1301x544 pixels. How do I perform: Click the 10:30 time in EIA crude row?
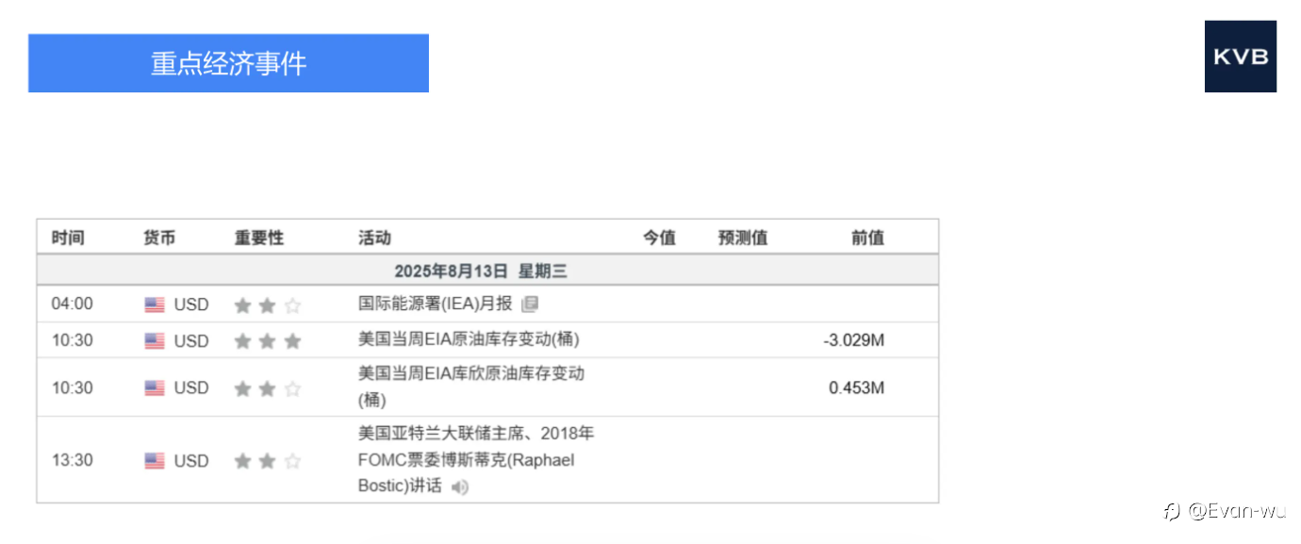point(73,340)
